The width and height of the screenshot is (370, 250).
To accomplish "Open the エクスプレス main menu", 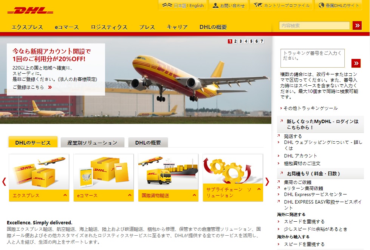I will tap(27, 27).
